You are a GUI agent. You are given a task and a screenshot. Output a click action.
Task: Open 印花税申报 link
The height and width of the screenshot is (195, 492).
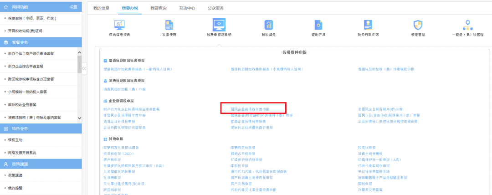pyautogui.click(x=367, y=148)
